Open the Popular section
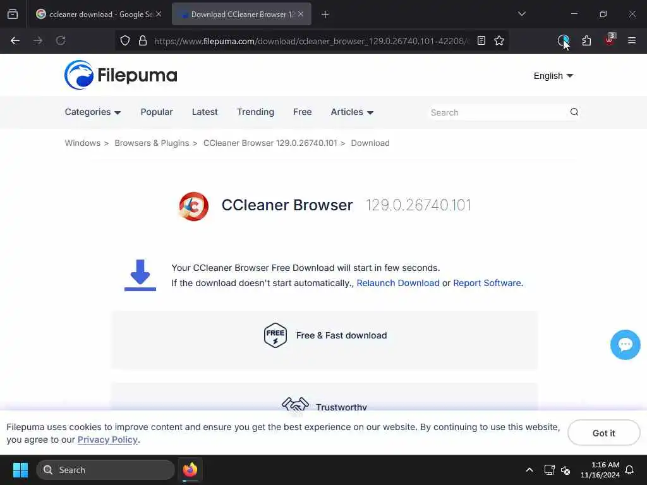 [x=157, y=112]
